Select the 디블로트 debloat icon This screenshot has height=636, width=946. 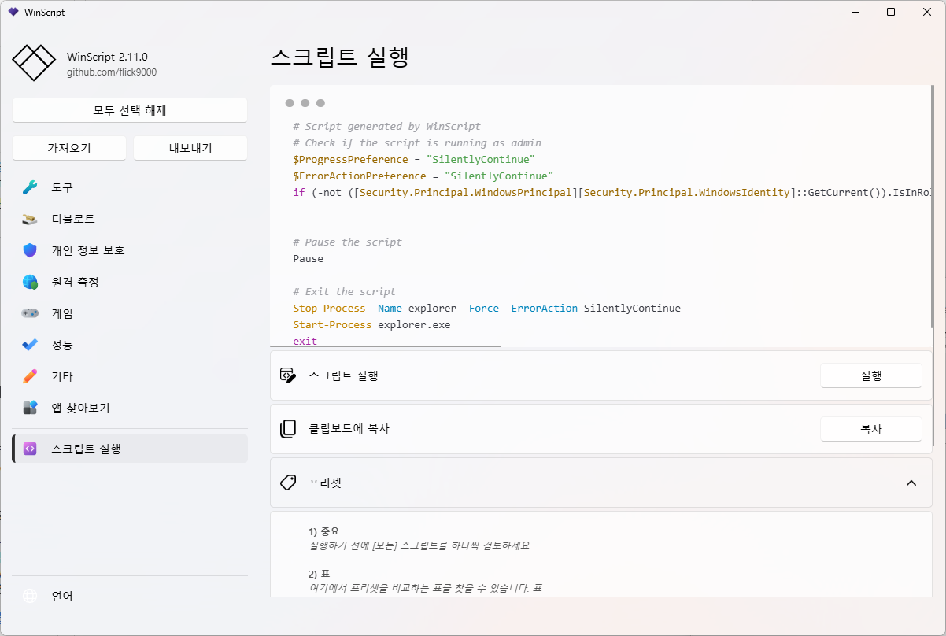30,219
